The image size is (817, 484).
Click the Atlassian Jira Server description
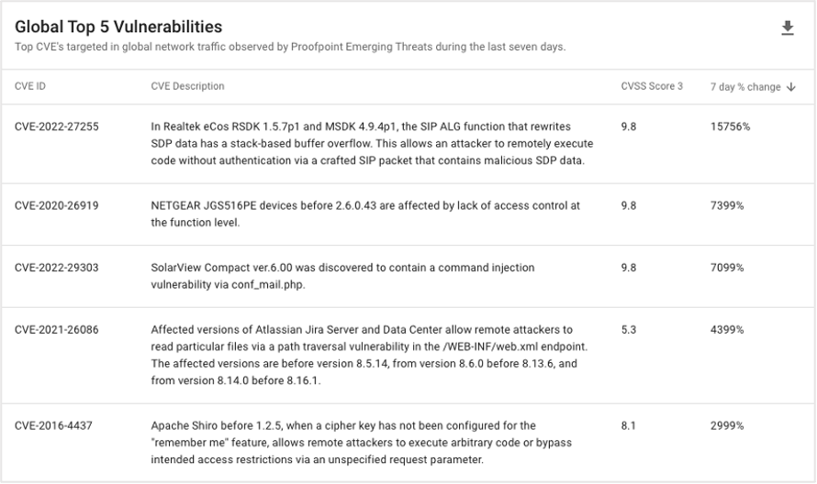pos(369,355)
